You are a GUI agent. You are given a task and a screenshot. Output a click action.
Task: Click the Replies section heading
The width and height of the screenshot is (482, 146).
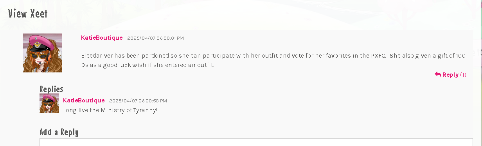(51, 89)
